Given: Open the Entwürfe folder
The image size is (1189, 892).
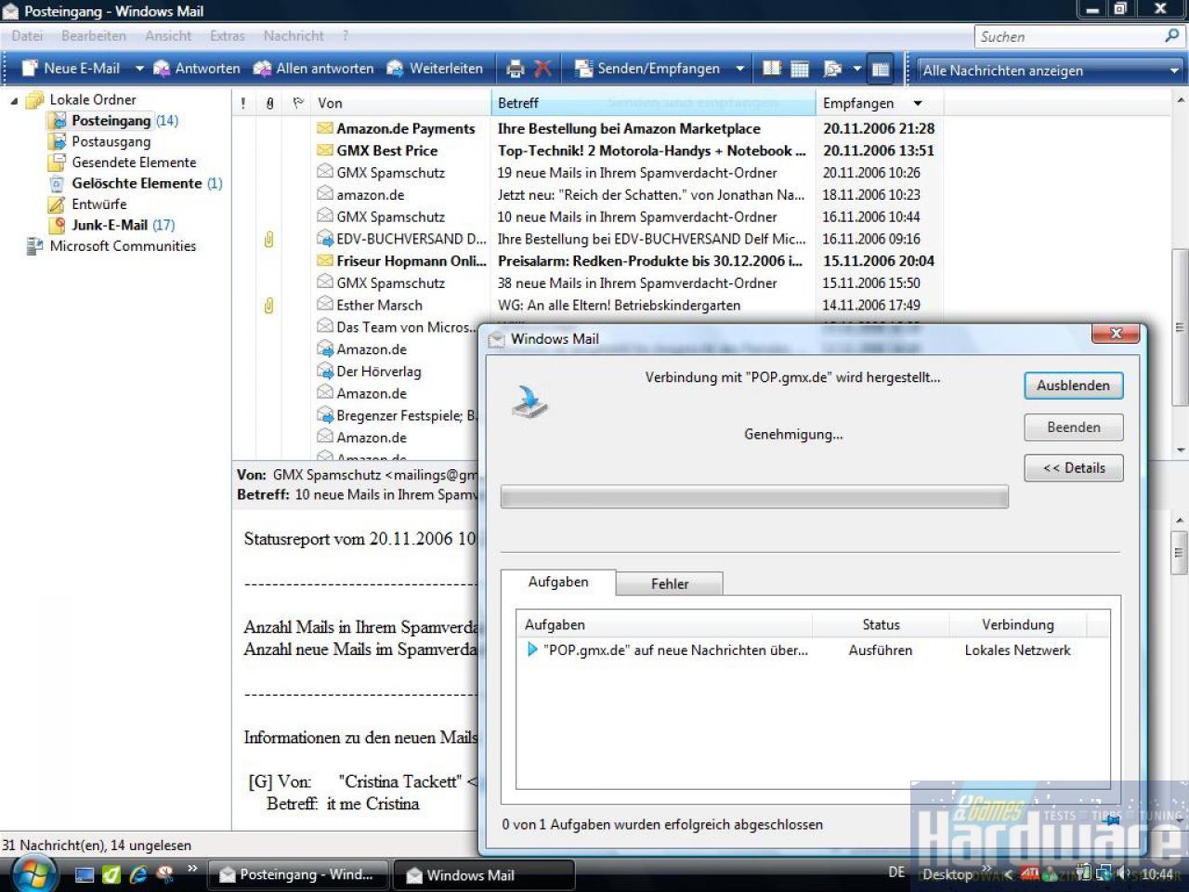Looking at the screenshot, I should pos(98,204).
